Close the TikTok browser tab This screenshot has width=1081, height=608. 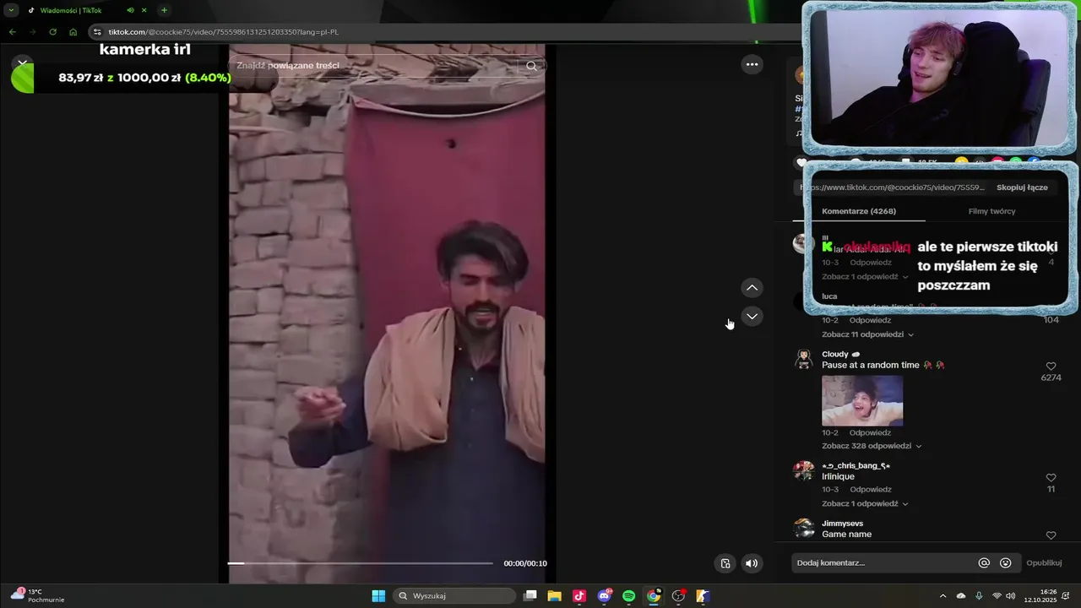[145, 10]
